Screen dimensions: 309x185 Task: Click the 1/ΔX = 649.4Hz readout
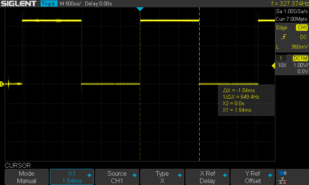(x=241, y=97)
